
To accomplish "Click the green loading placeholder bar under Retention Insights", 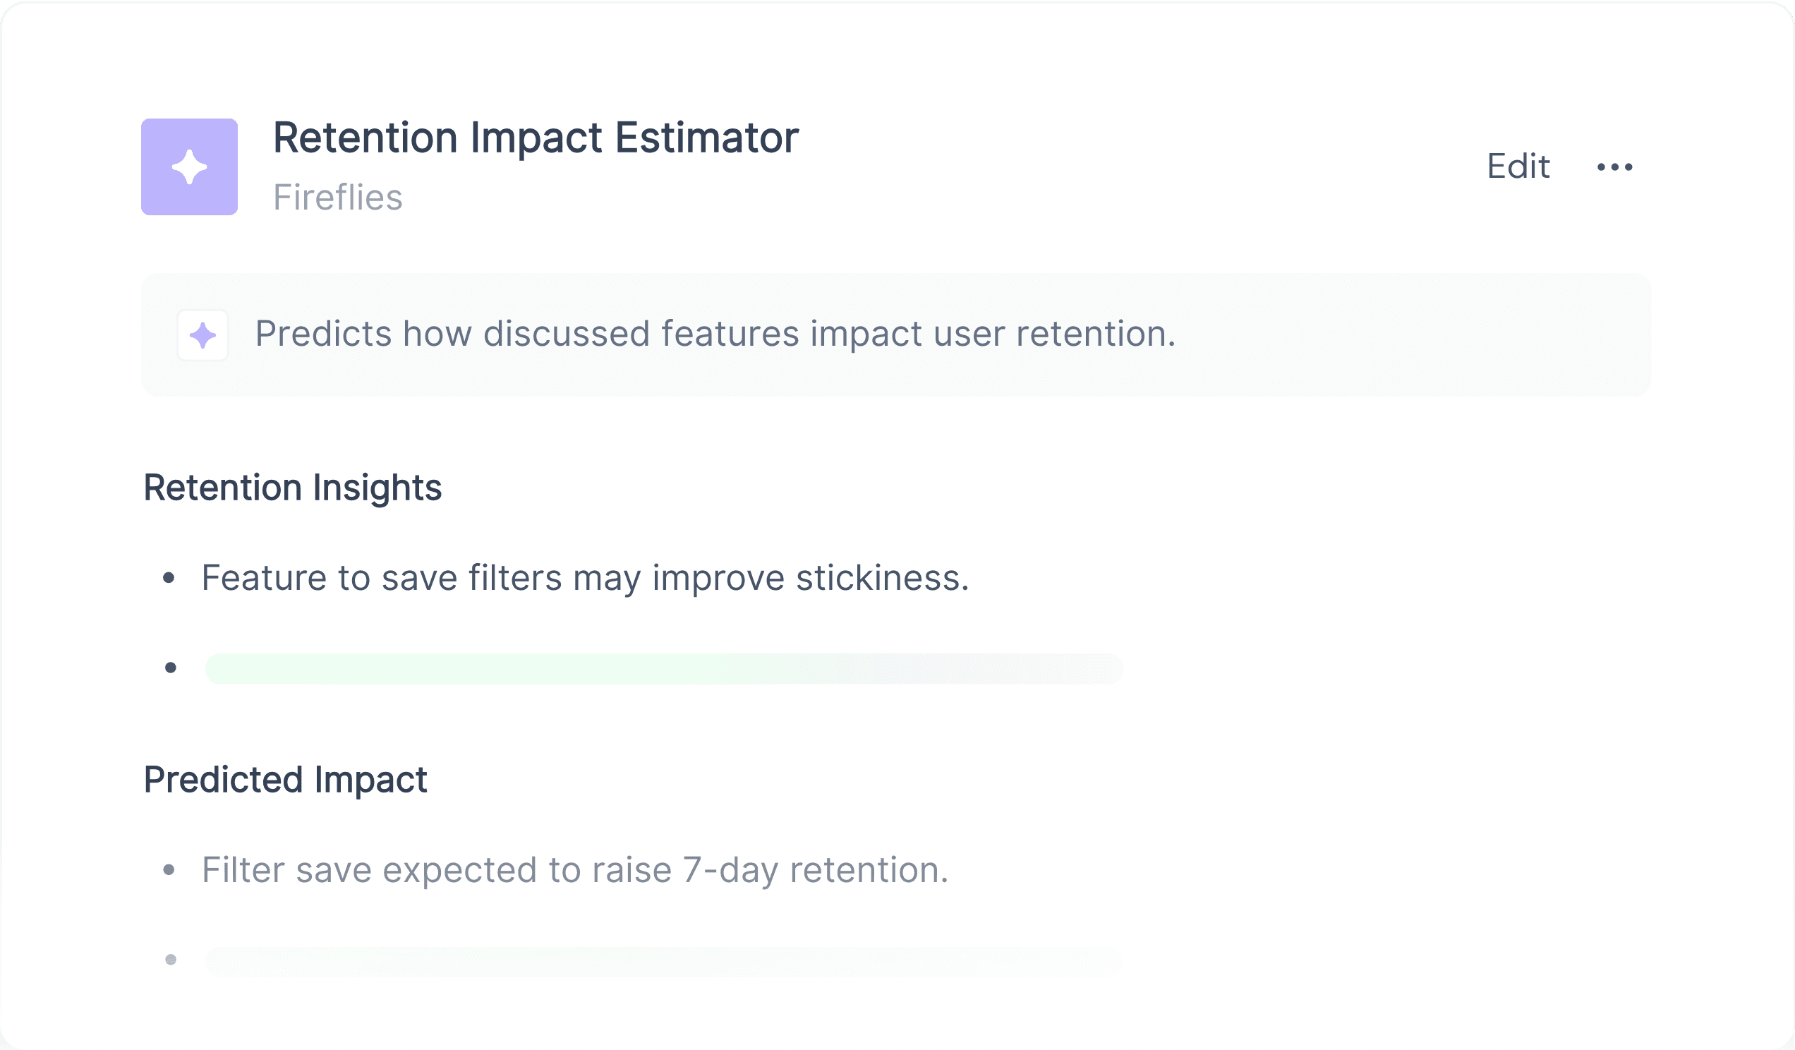I will 664,668.
